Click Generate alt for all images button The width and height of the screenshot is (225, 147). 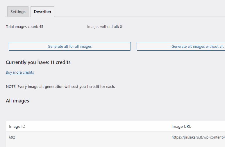pos(70,46)
